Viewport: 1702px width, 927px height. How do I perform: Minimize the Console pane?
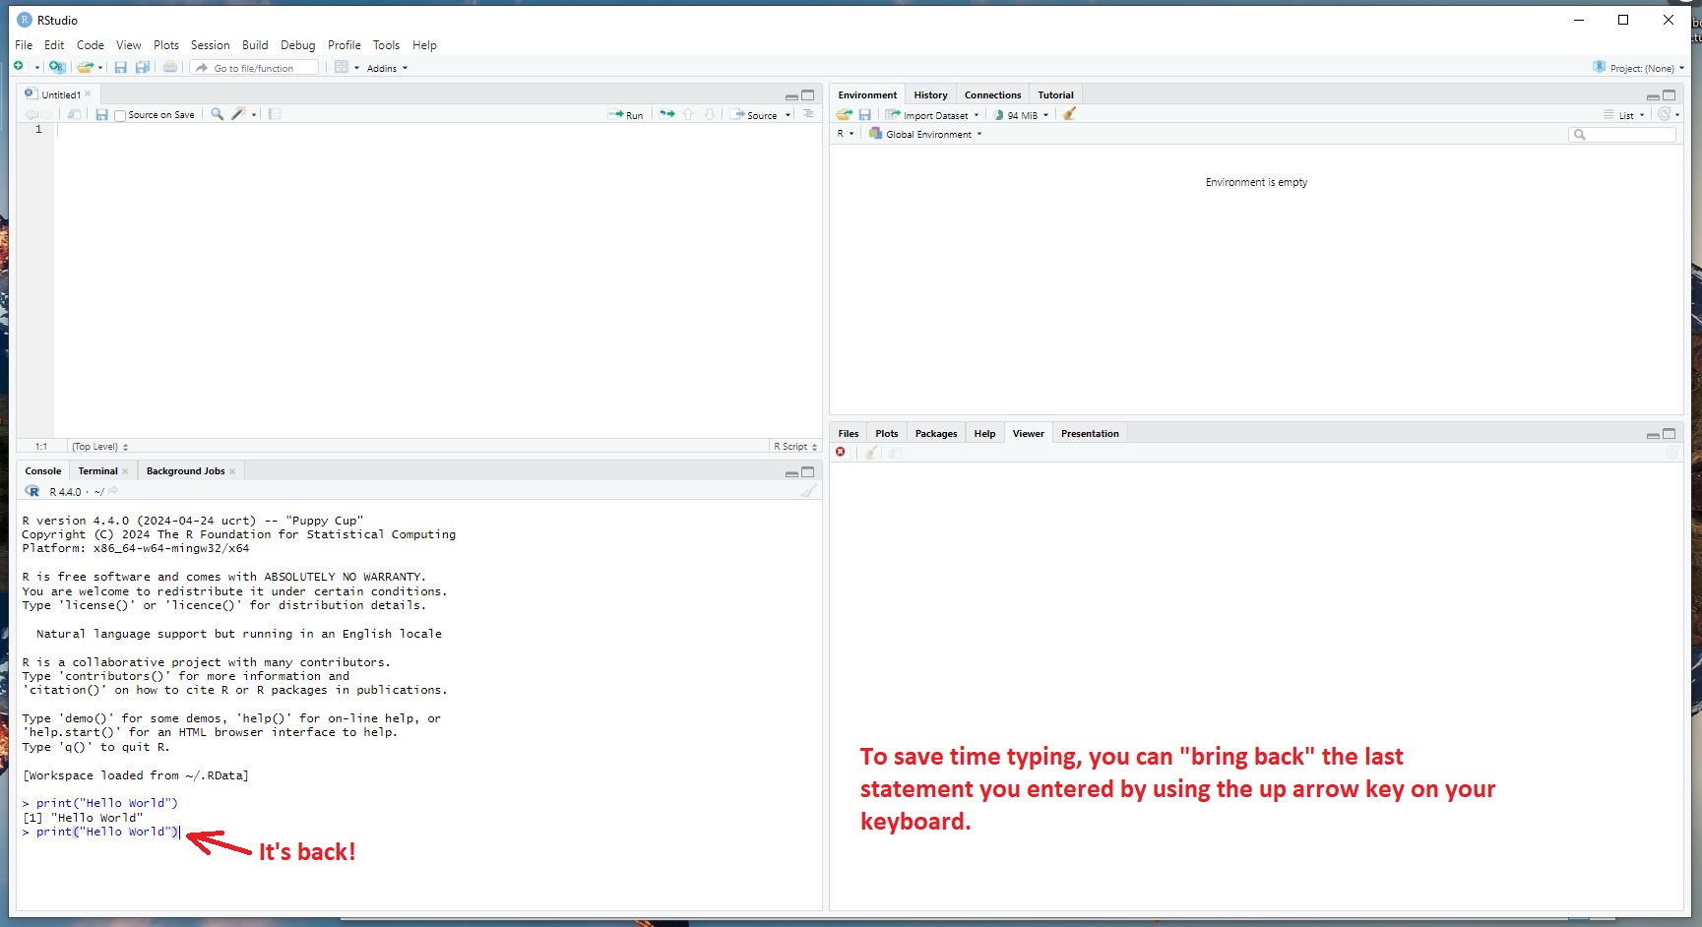[x=791, y=473]
